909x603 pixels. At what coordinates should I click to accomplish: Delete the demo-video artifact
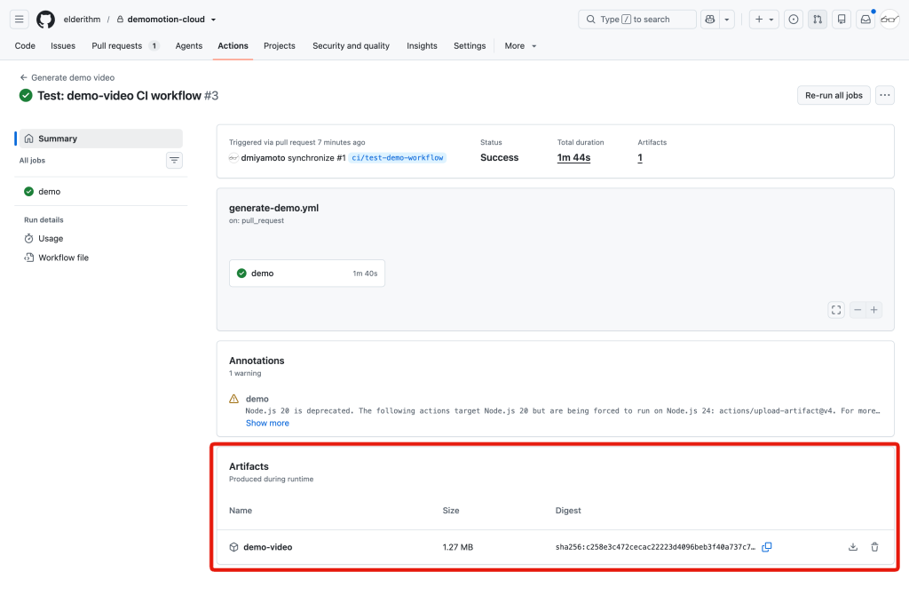point(874,547)
